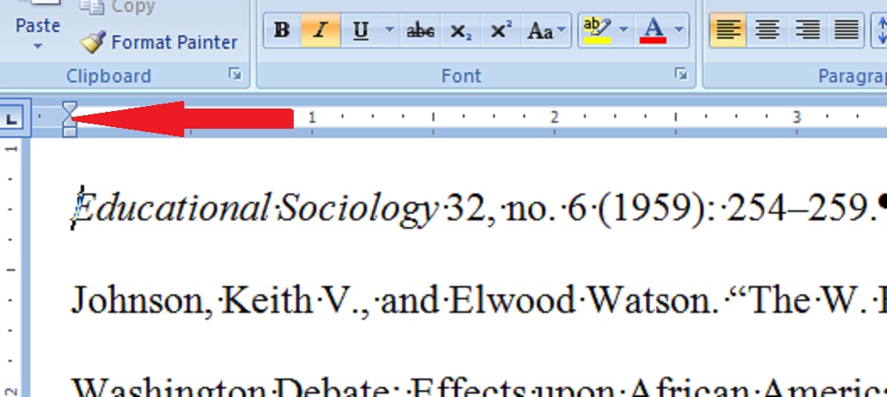Click the word 'Sociology' in the document
This screenshot has width=887, height=397.
(x=359, y=209)
